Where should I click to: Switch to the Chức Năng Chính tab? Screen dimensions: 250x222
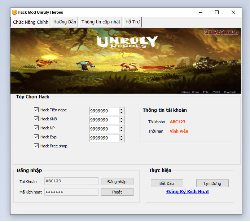(x=30, y=22)
